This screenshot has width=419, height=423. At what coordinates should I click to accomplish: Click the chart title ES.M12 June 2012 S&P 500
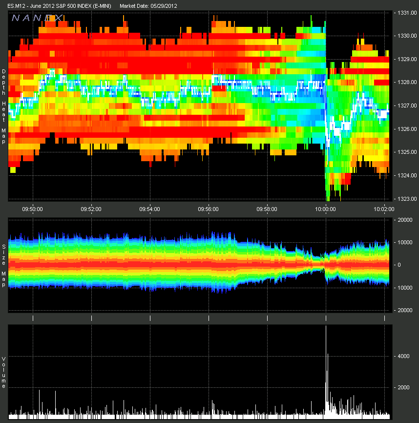point(59,6)
